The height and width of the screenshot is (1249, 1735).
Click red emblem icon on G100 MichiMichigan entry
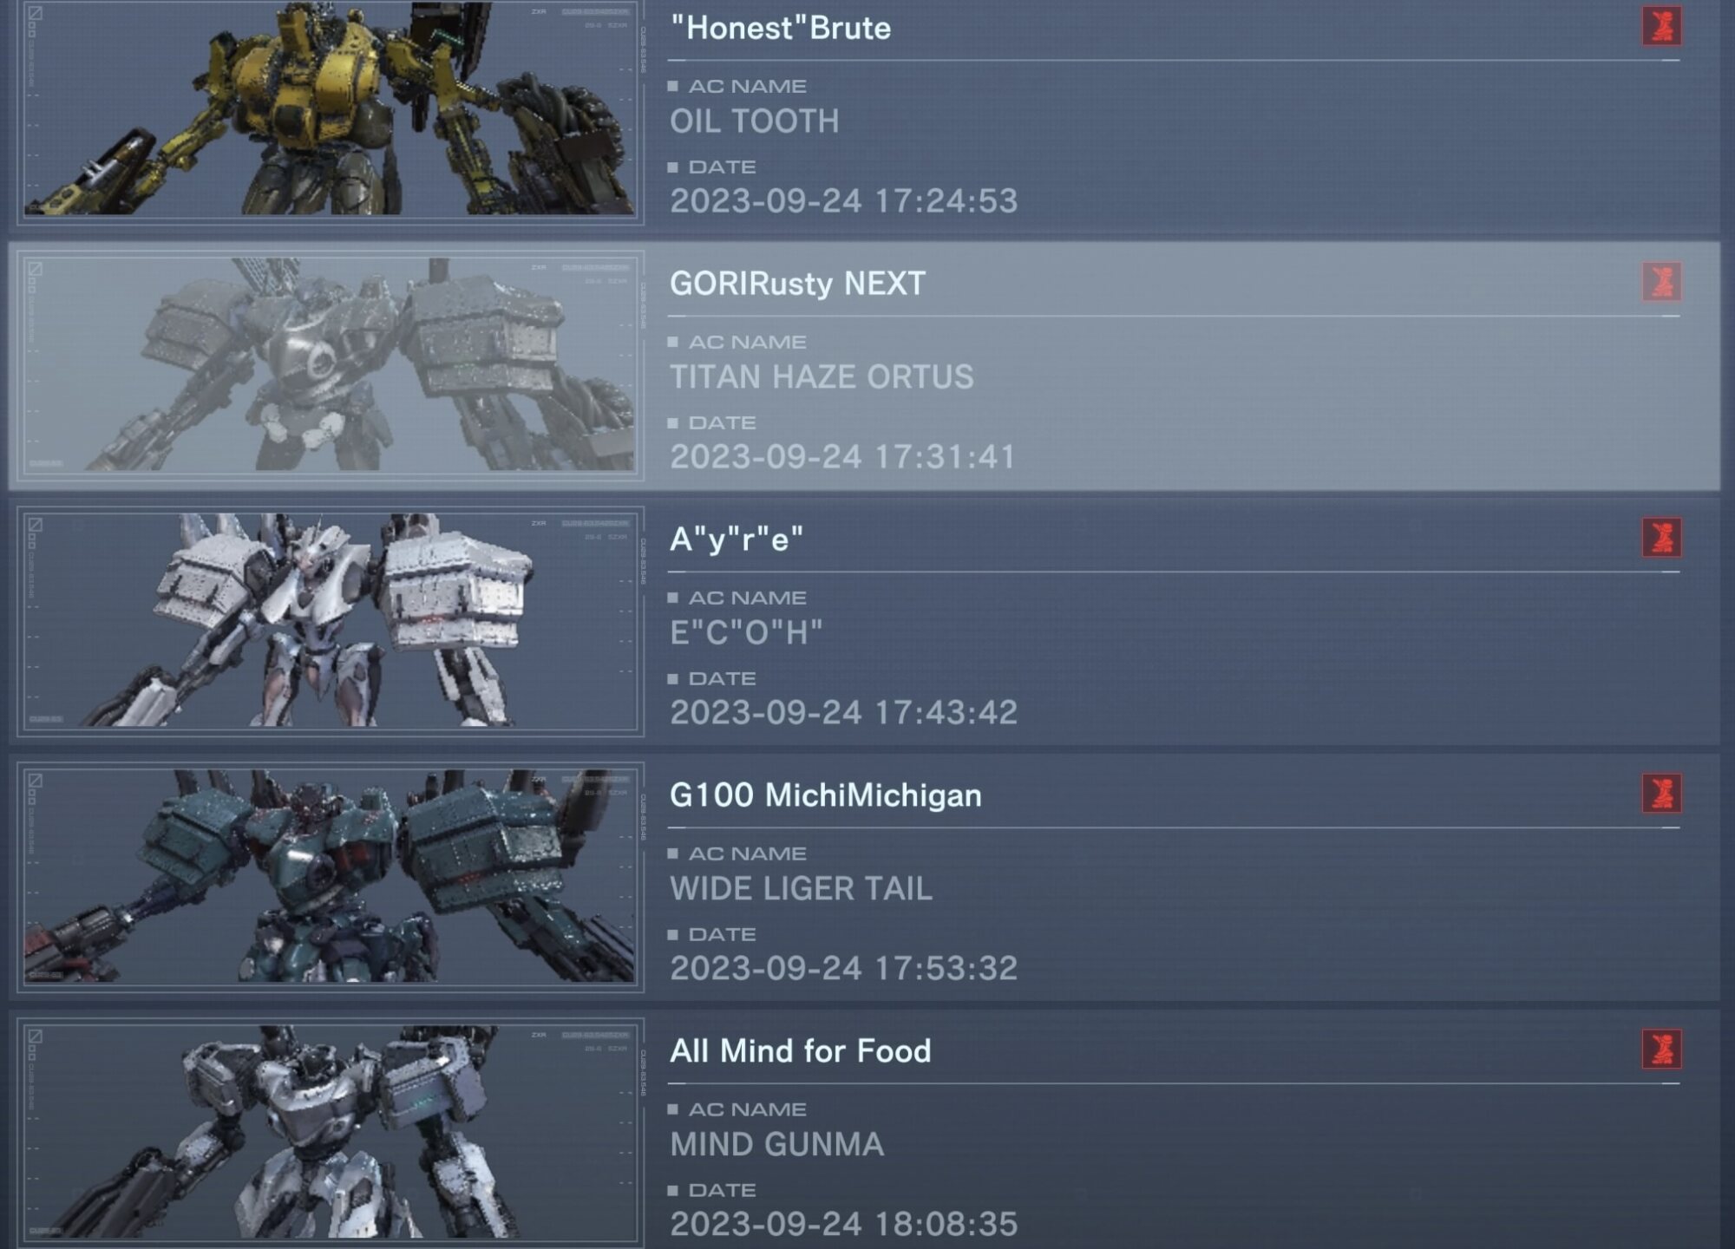(x=1661, y=794)
